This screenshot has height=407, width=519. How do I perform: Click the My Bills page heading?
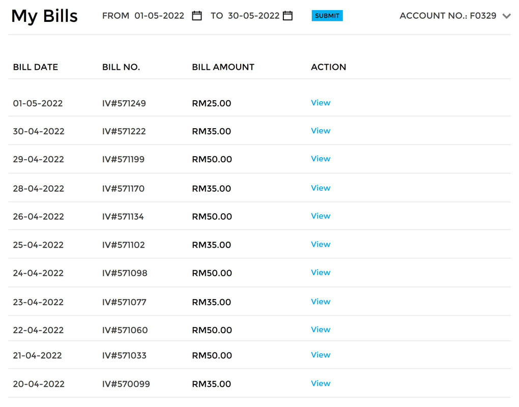point(44,16)
